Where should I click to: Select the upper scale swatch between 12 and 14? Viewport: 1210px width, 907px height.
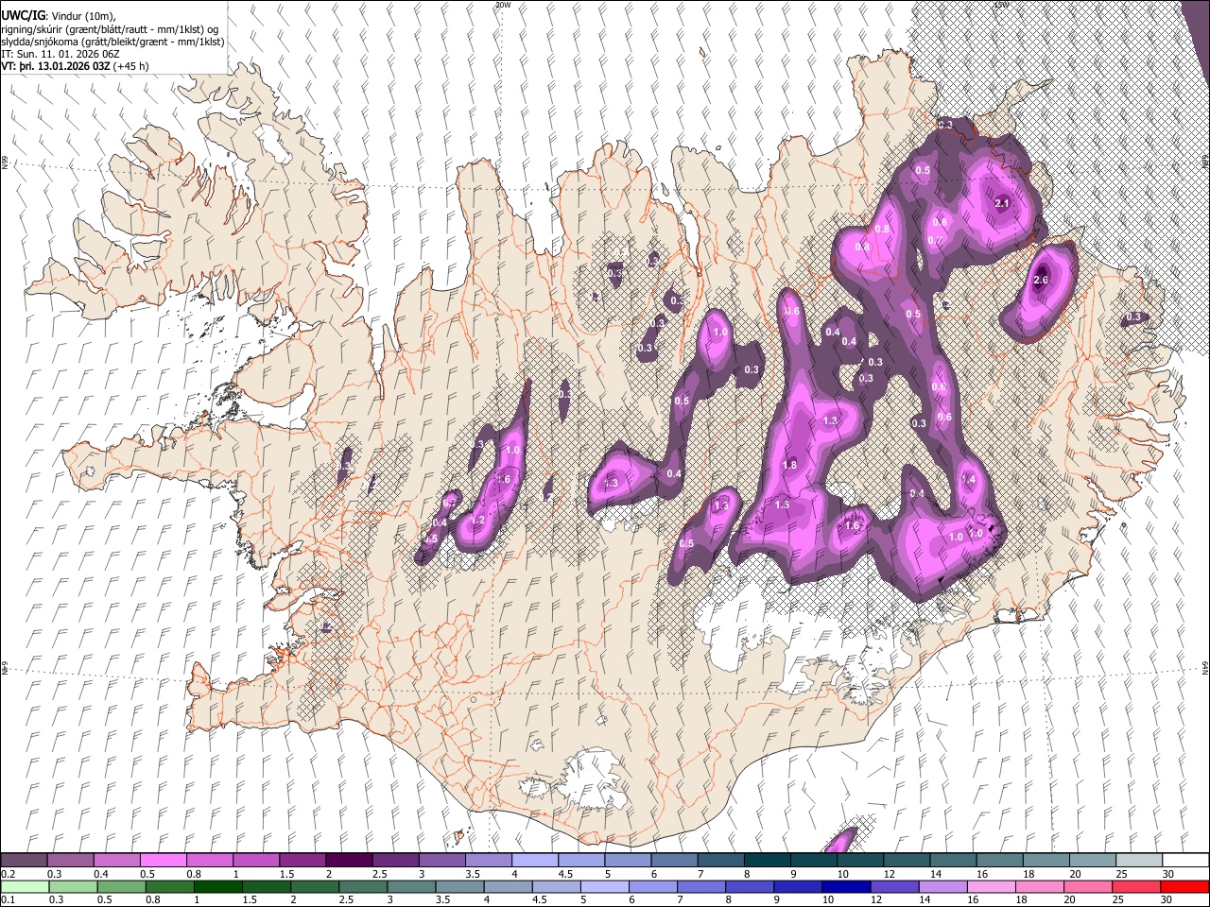click(x=907, y=861)
